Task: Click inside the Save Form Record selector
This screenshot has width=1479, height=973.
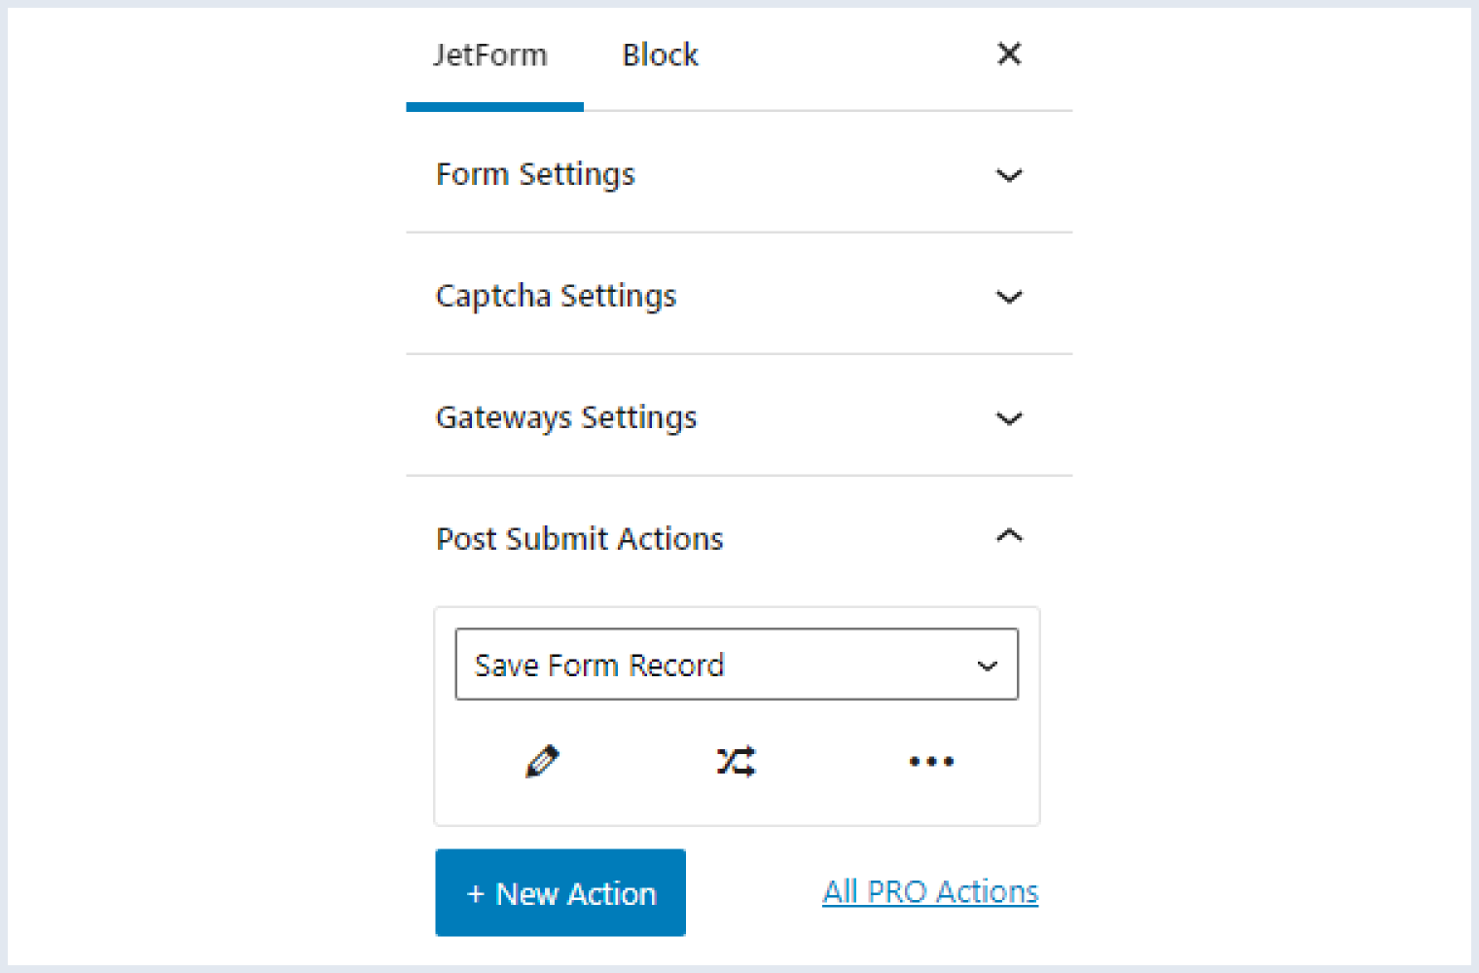Action: [681, 665]
